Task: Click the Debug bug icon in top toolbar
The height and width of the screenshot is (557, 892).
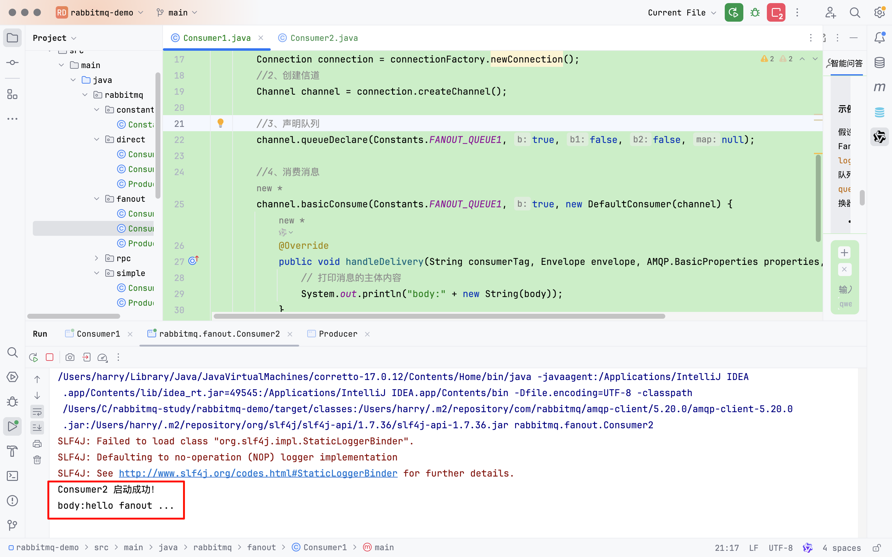Action: click(755, 13)
